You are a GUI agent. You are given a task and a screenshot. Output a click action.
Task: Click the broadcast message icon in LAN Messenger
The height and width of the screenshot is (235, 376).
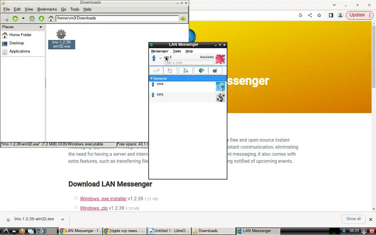[186, 70]
